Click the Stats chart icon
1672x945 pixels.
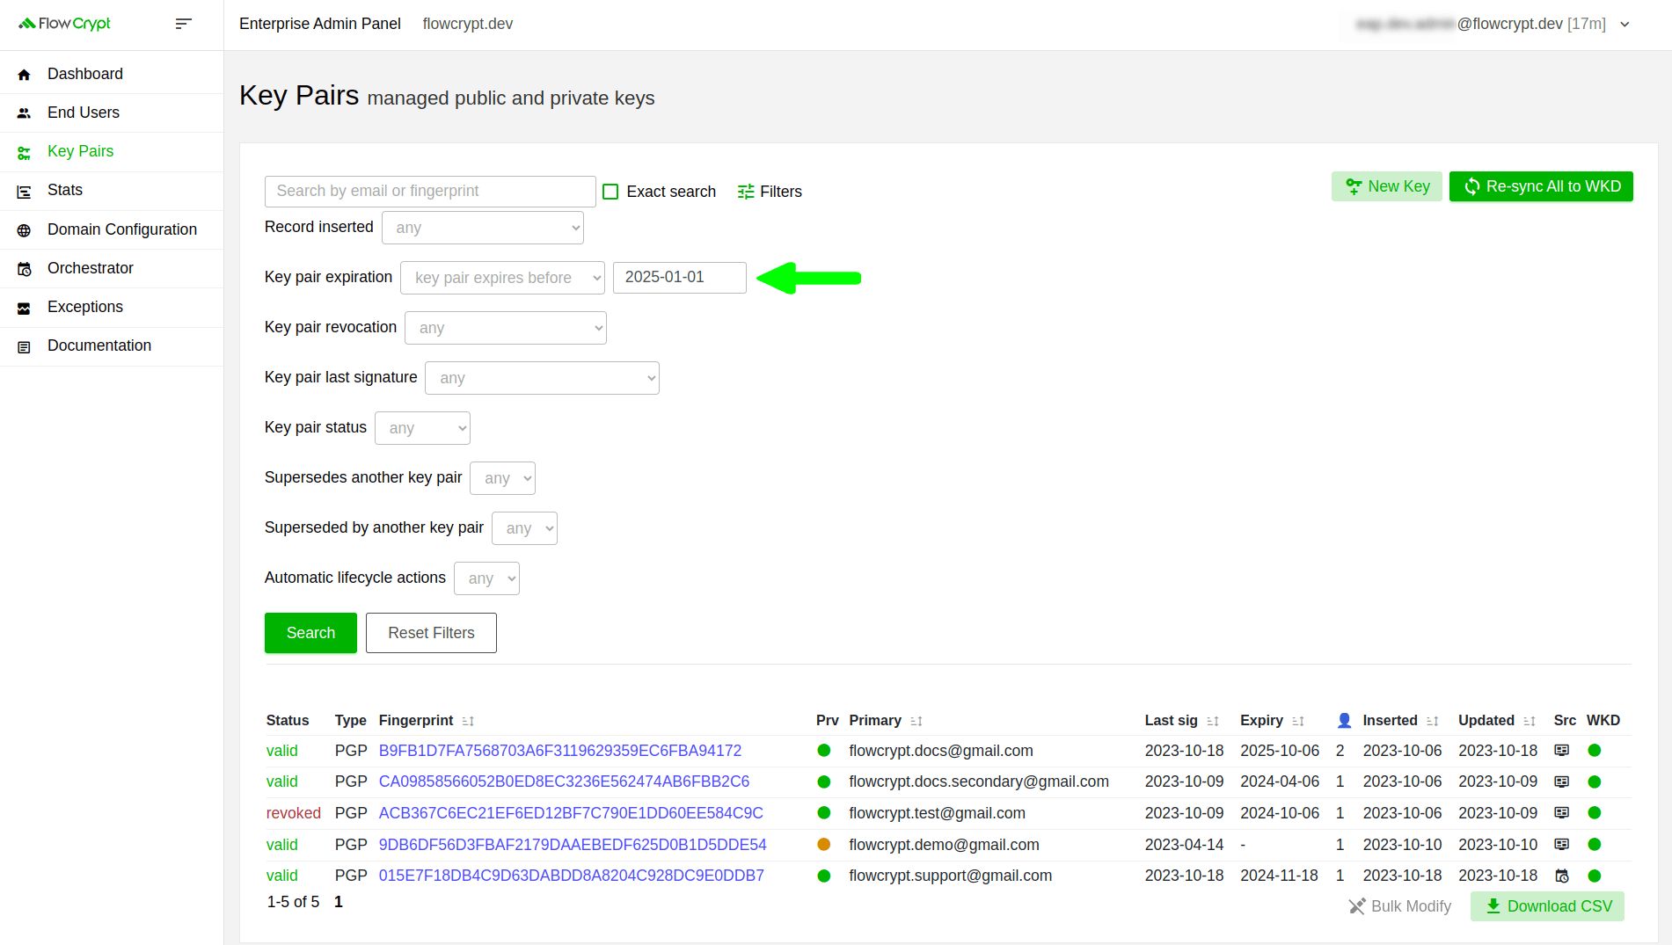pos(24,192)
